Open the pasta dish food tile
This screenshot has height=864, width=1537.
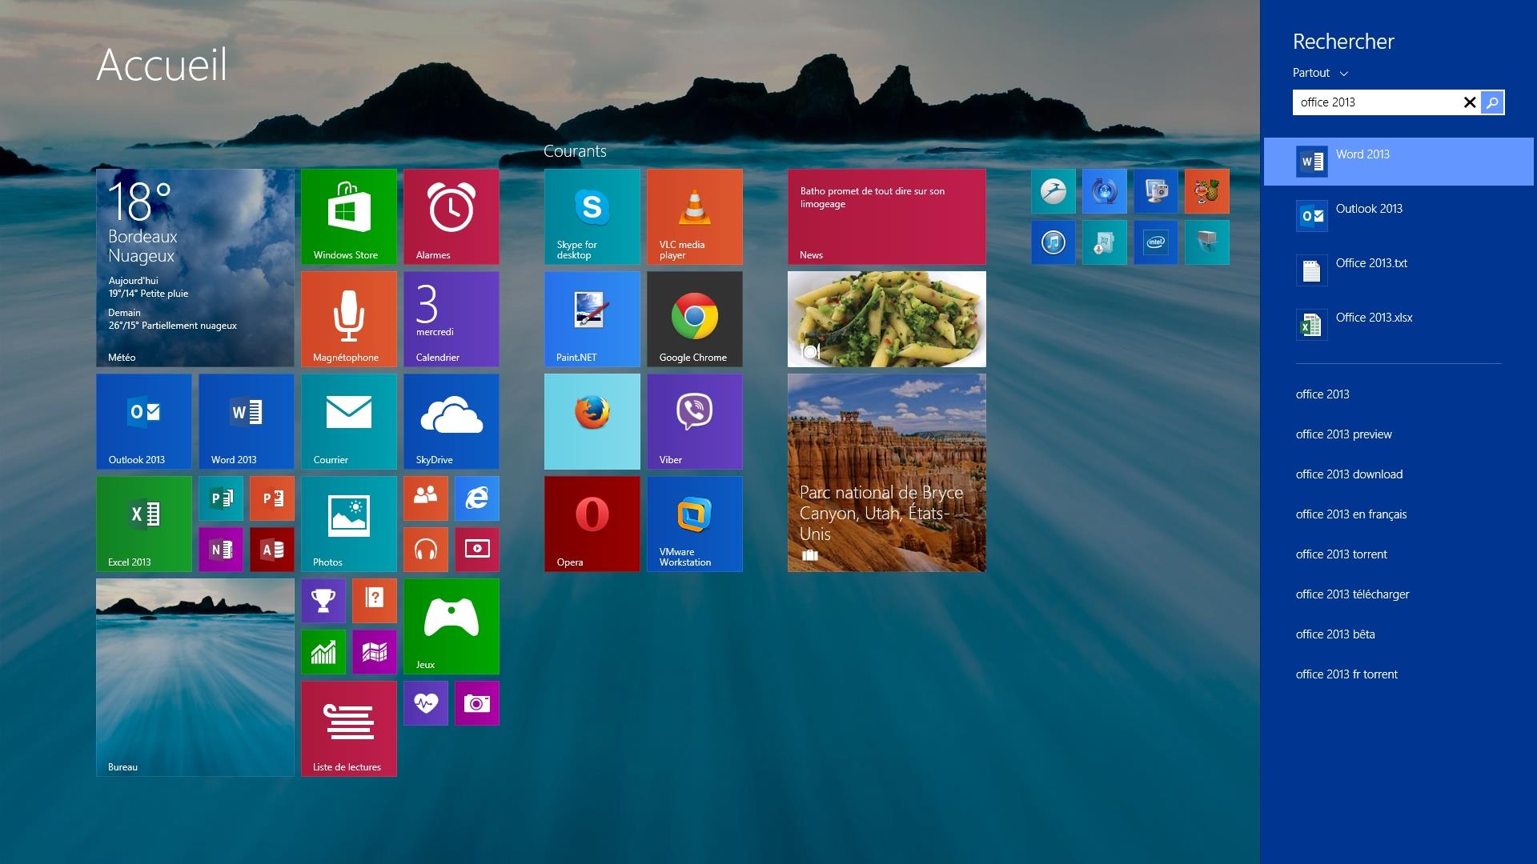click(887, 319)
